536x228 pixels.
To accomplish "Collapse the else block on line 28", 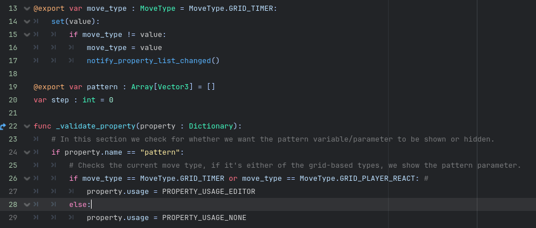I will click(27, 205).
